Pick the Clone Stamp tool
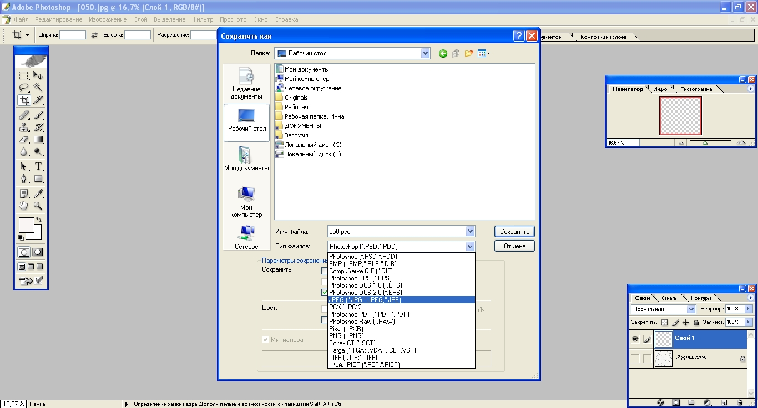Image resolution: width=758 pixels, height=408 pixels. tap(24, 127)
